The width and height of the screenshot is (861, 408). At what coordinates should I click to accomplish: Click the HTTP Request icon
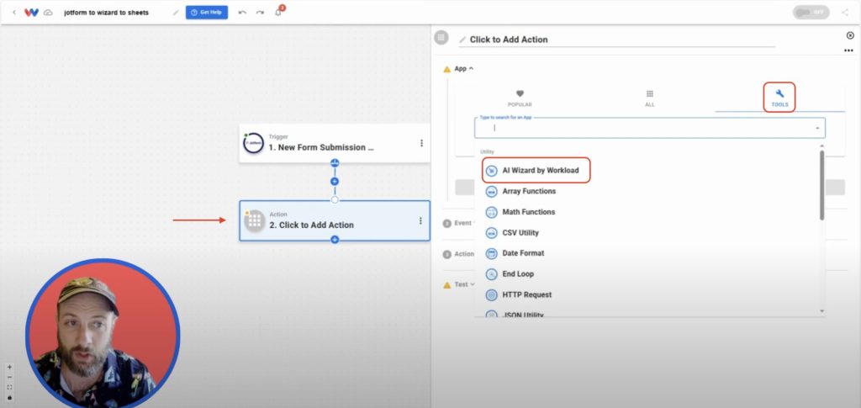(491, 295)
